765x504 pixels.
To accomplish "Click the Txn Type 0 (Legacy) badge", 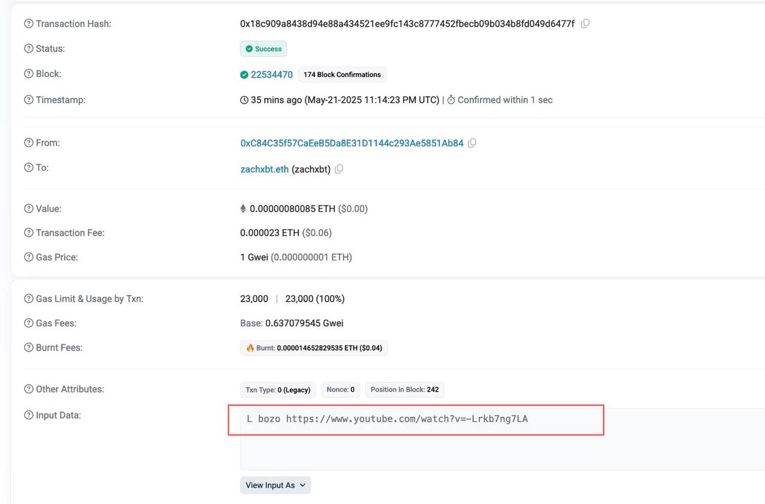I will coord(278,390).
